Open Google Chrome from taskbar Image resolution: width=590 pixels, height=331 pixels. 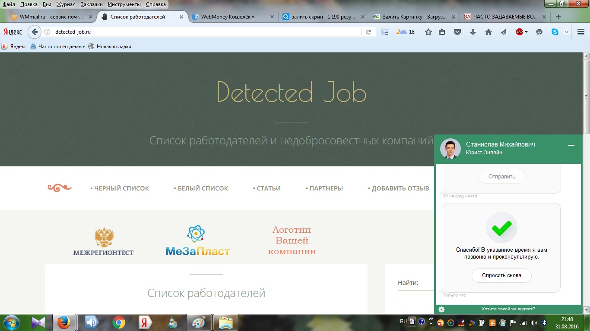[x=119, y=322]
